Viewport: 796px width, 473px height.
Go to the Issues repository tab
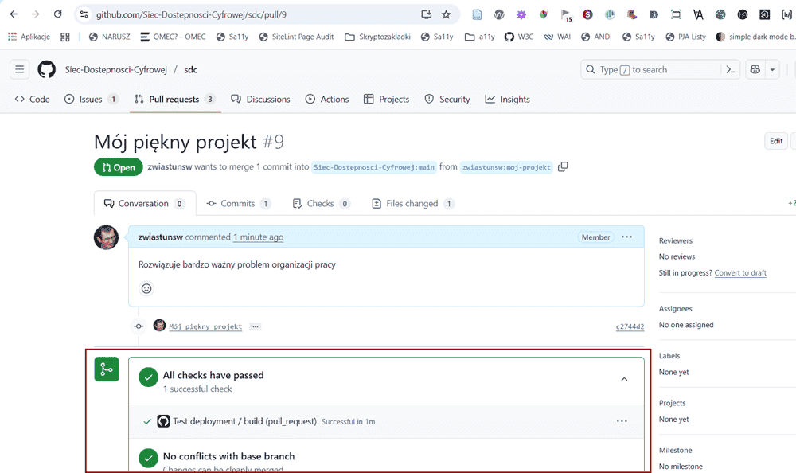(x=91, y=100)
